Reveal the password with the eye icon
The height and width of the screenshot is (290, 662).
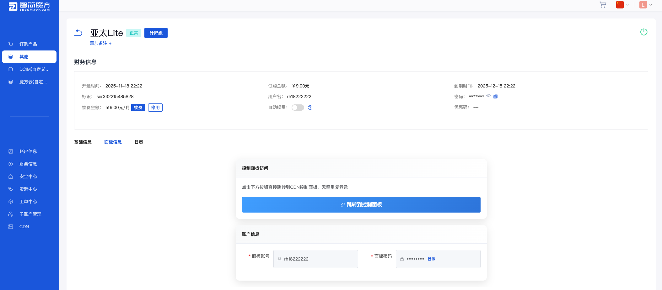489,96
